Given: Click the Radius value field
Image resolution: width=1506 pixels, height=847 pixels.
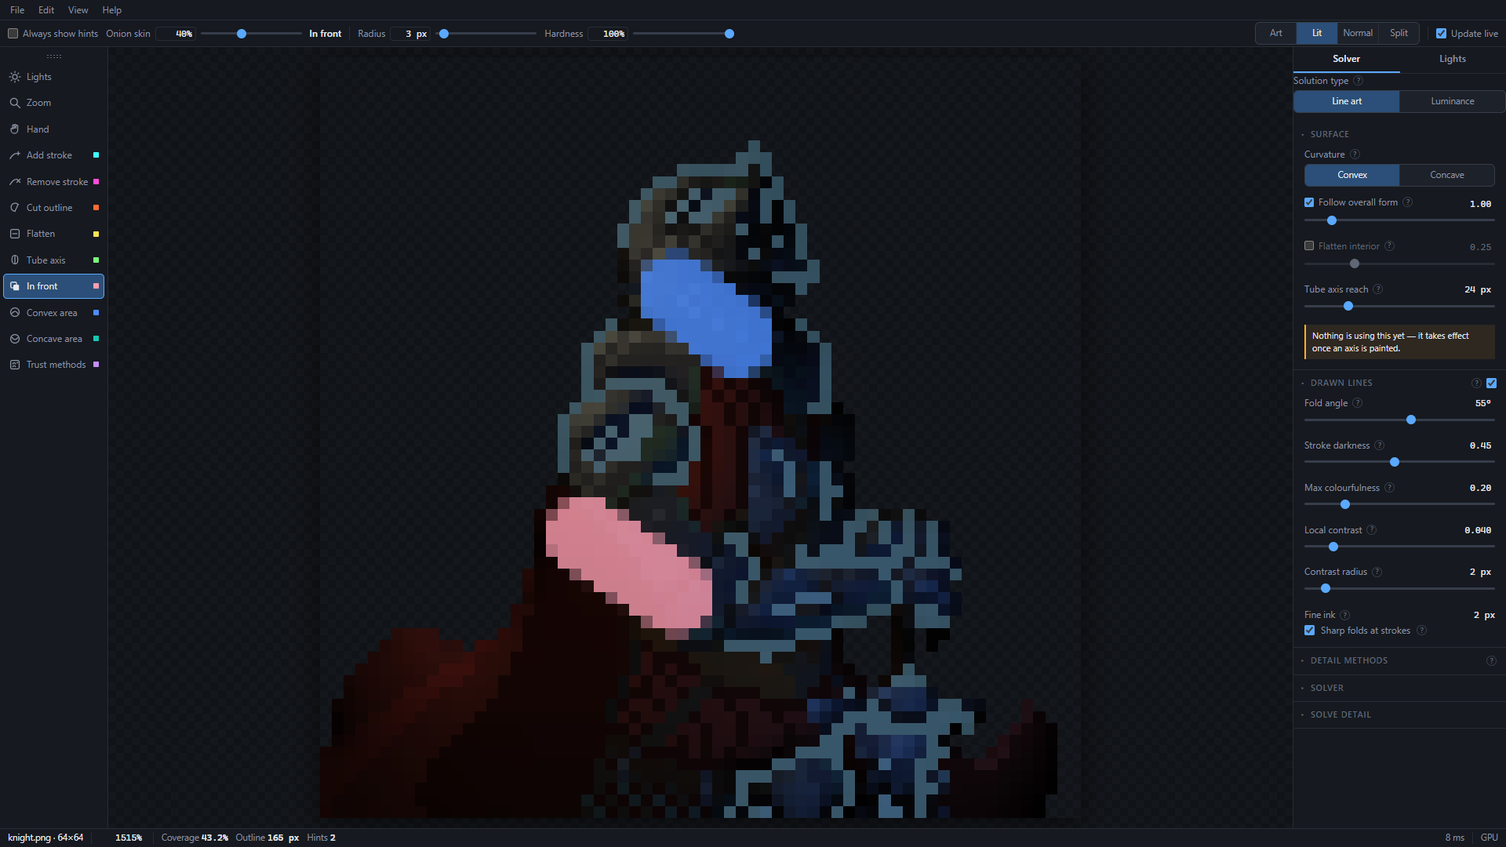Looking at the screenshot, I should 410,34.
